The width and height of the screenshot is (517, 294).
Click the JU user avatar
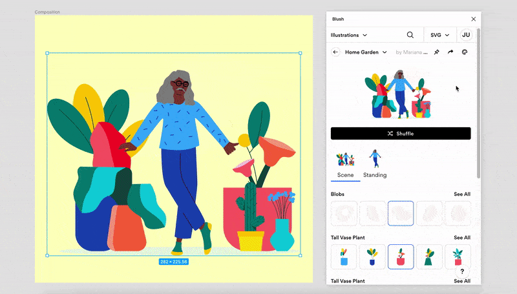466,35
